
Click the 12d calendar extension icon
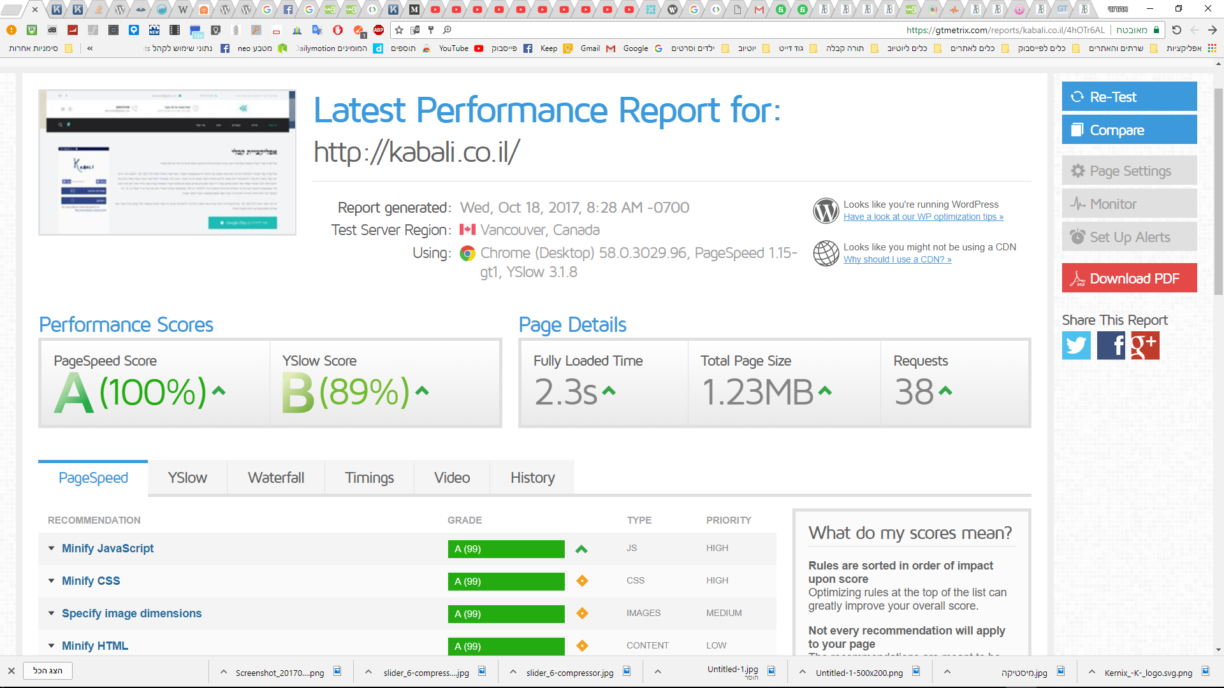point(195,30)
